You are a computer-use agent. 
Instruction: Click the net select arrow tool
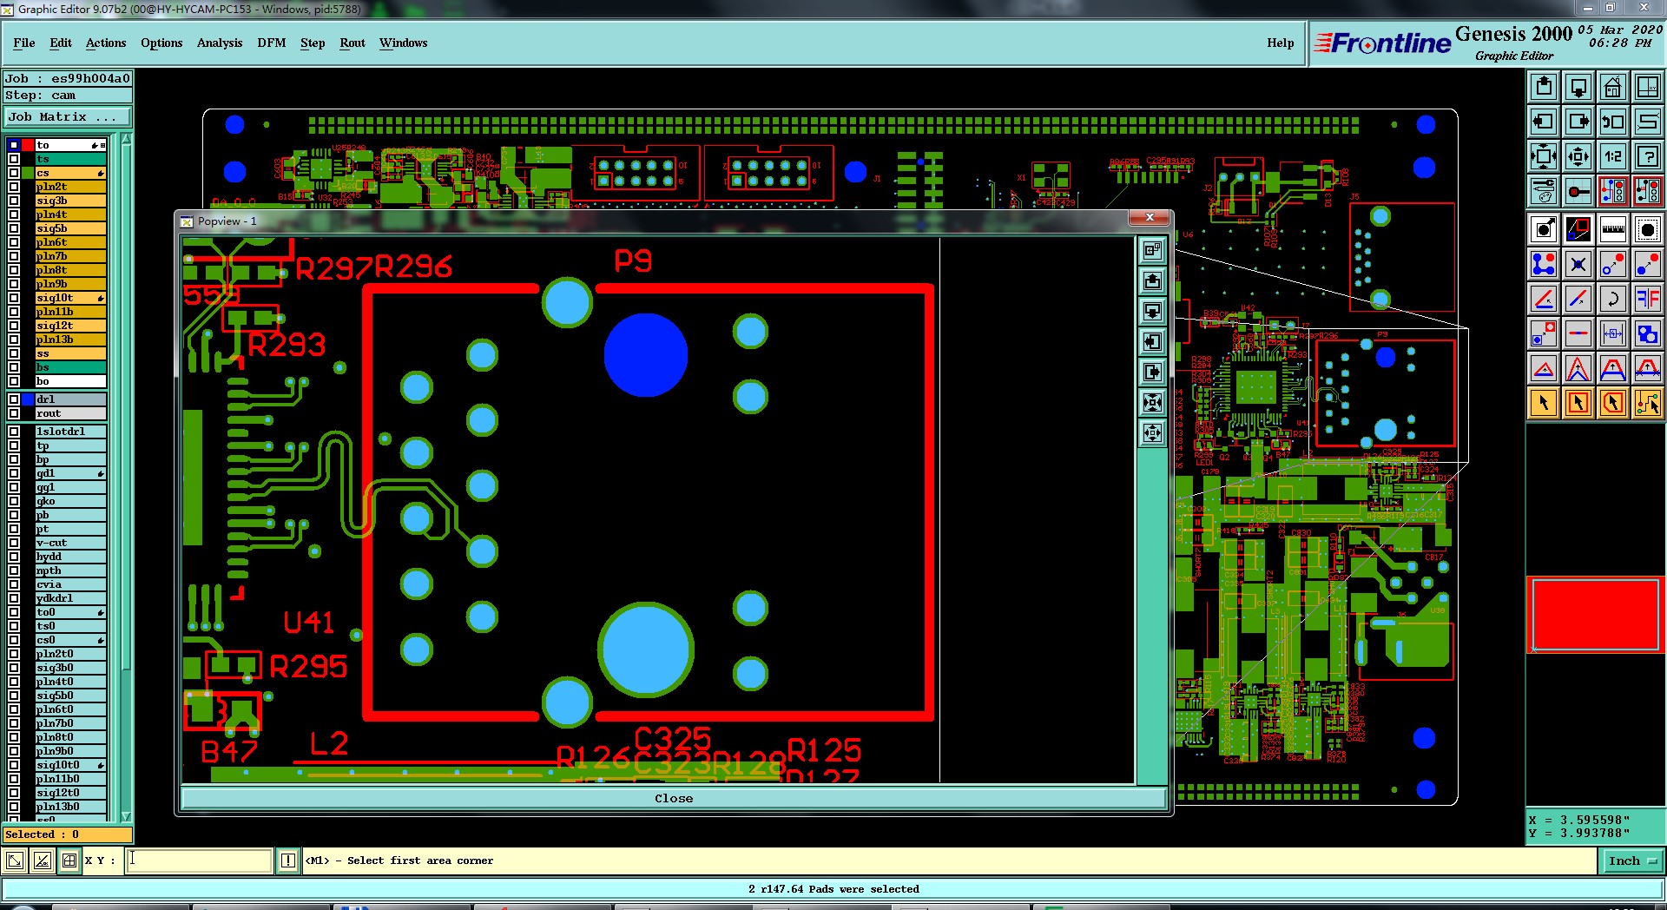point(1648,403)
